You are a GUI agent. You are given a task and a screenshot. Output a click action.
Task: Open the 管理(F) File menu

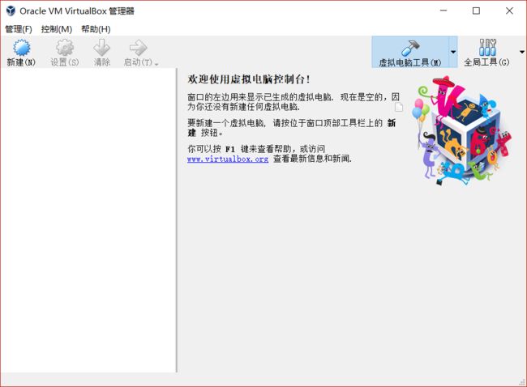19,29
